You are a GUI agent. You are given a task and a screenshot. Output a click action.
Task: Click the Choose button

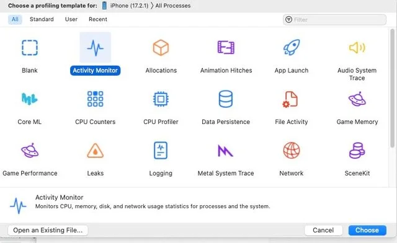367,230
